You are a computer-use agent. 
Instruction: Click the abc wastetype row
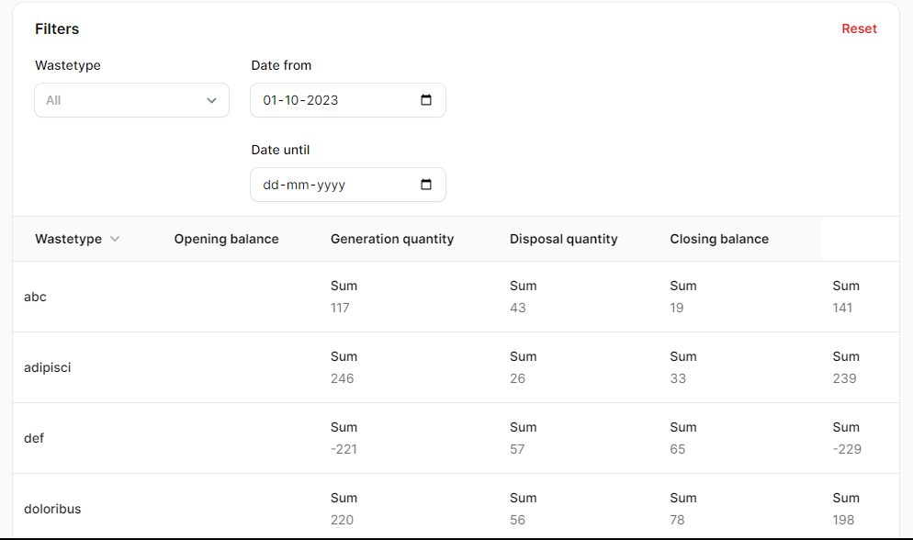coord(35,297)
